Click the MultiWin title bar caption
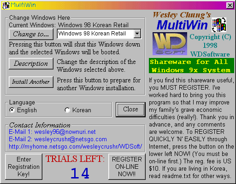The width and height of the screenshot is (236, 184). point(23,5)
